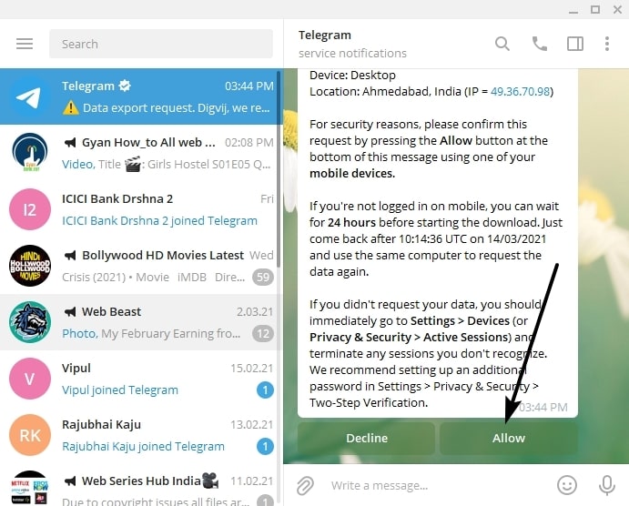629x506 pixels.
Task: Open the three-dot more options menu
Action: (x=607, y=44)
